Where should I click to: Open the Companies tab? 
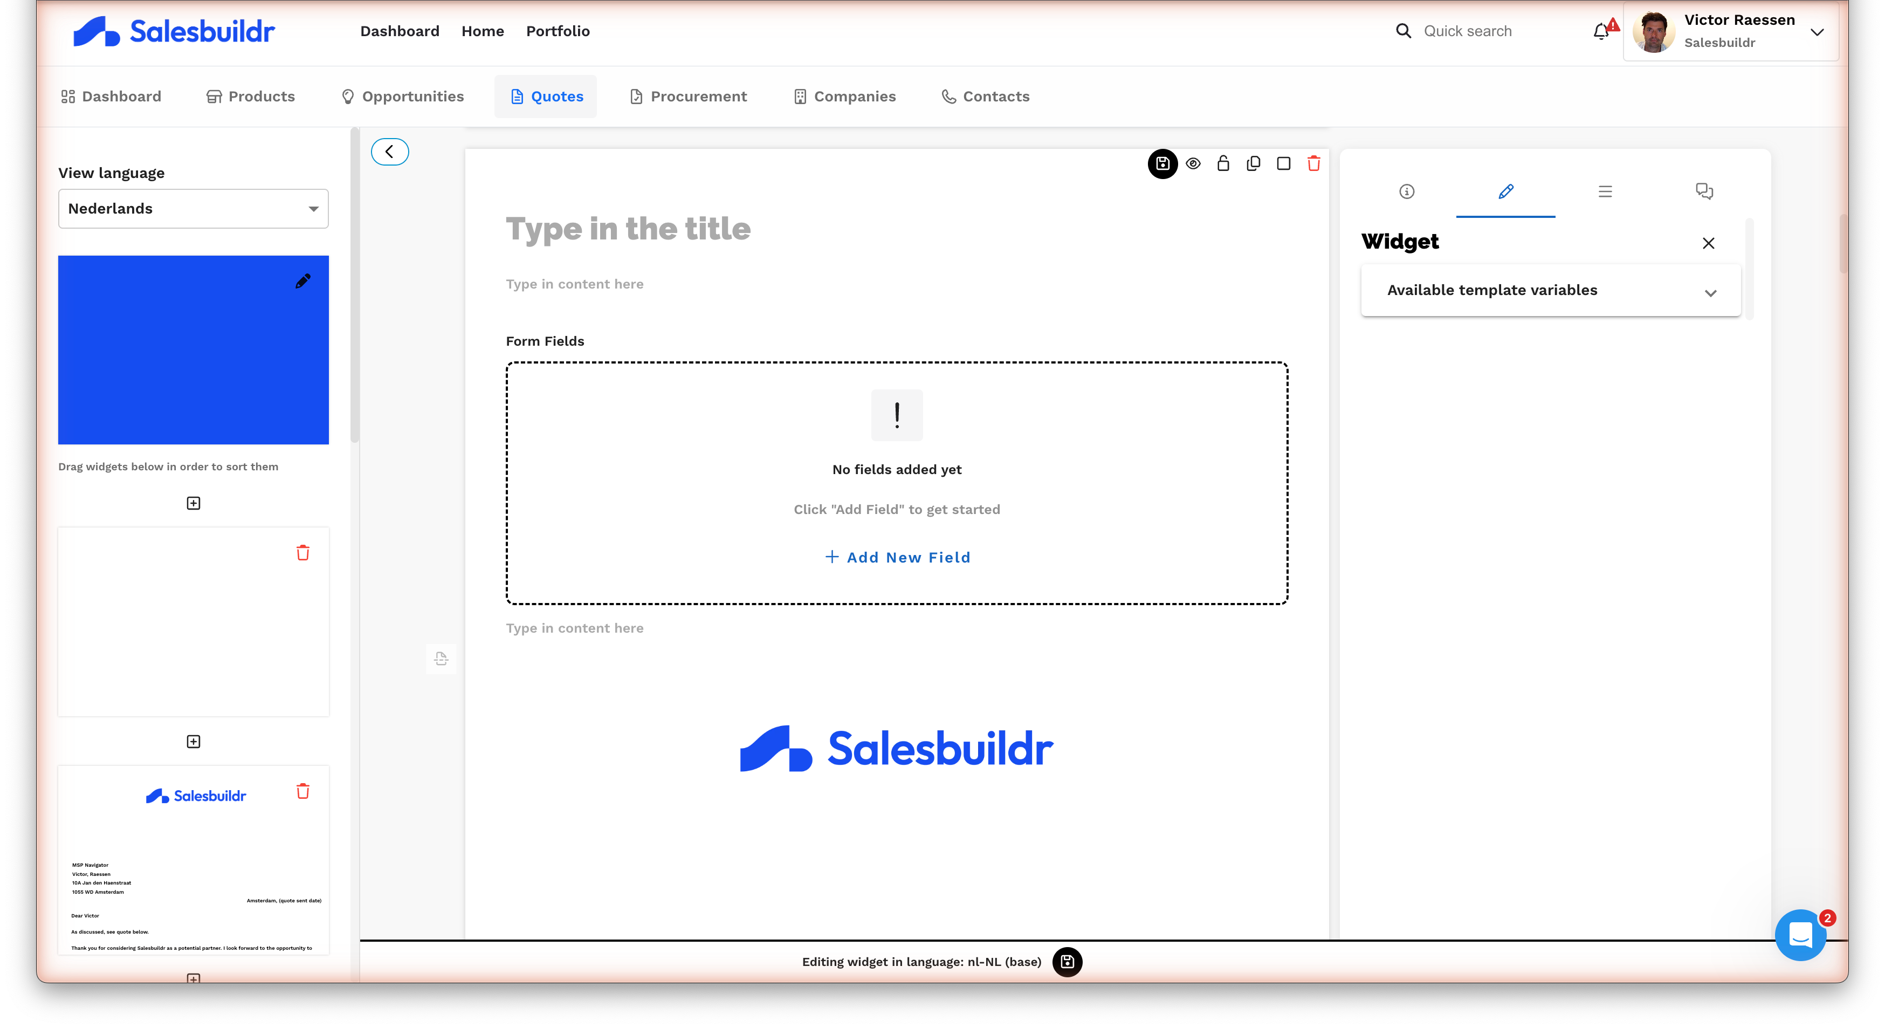[x=844, y=97]
